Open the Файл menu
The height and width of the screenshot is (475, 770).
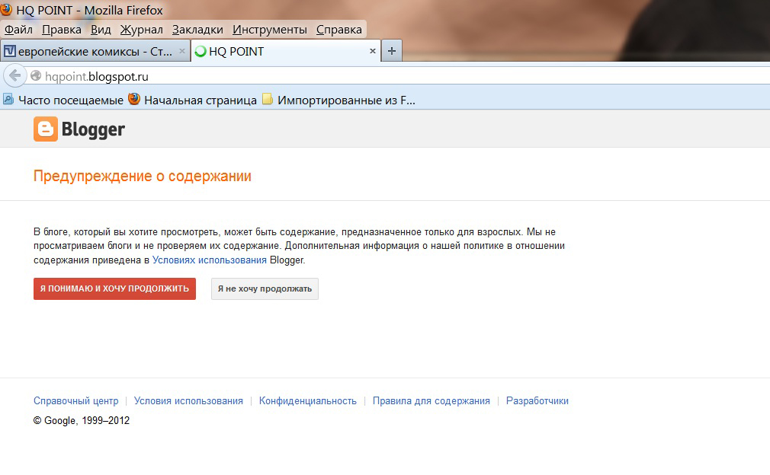[x=18, y=30]
